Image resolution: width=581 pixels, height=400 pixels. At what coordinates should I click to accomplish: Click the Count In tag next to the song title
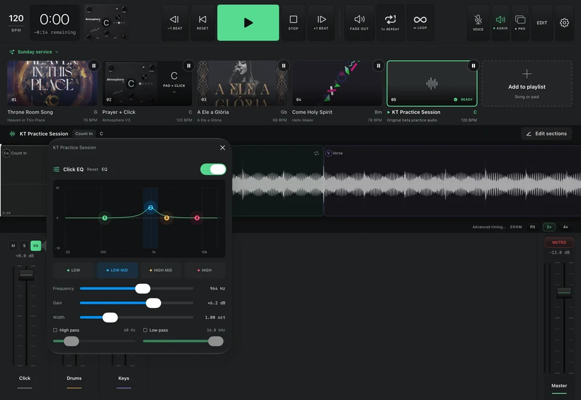[84, 134]
